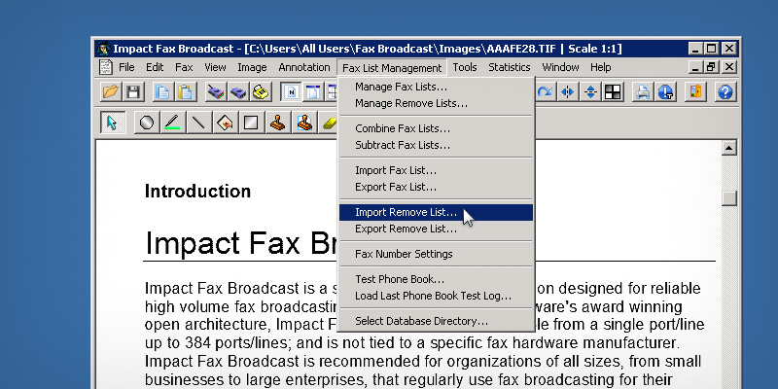Image resolution: width=778 pixels, height=389 pixels.
Task: Click the printer icon in toolbar
Action: pos(642,92)
